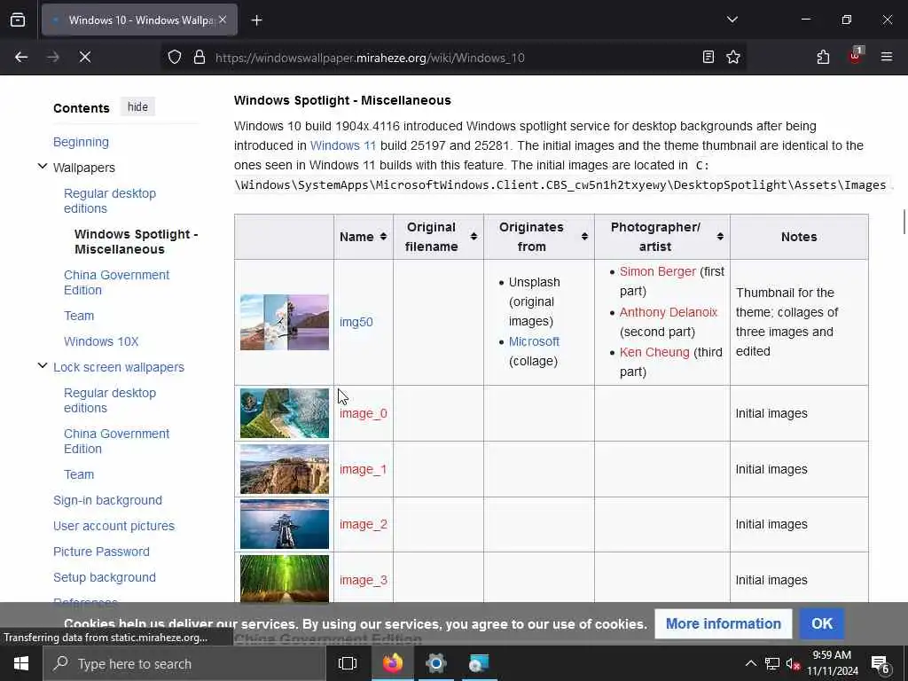Jump to Setup background section
Image resolution: width=908 pixels, height=681 pixels.
105,577
